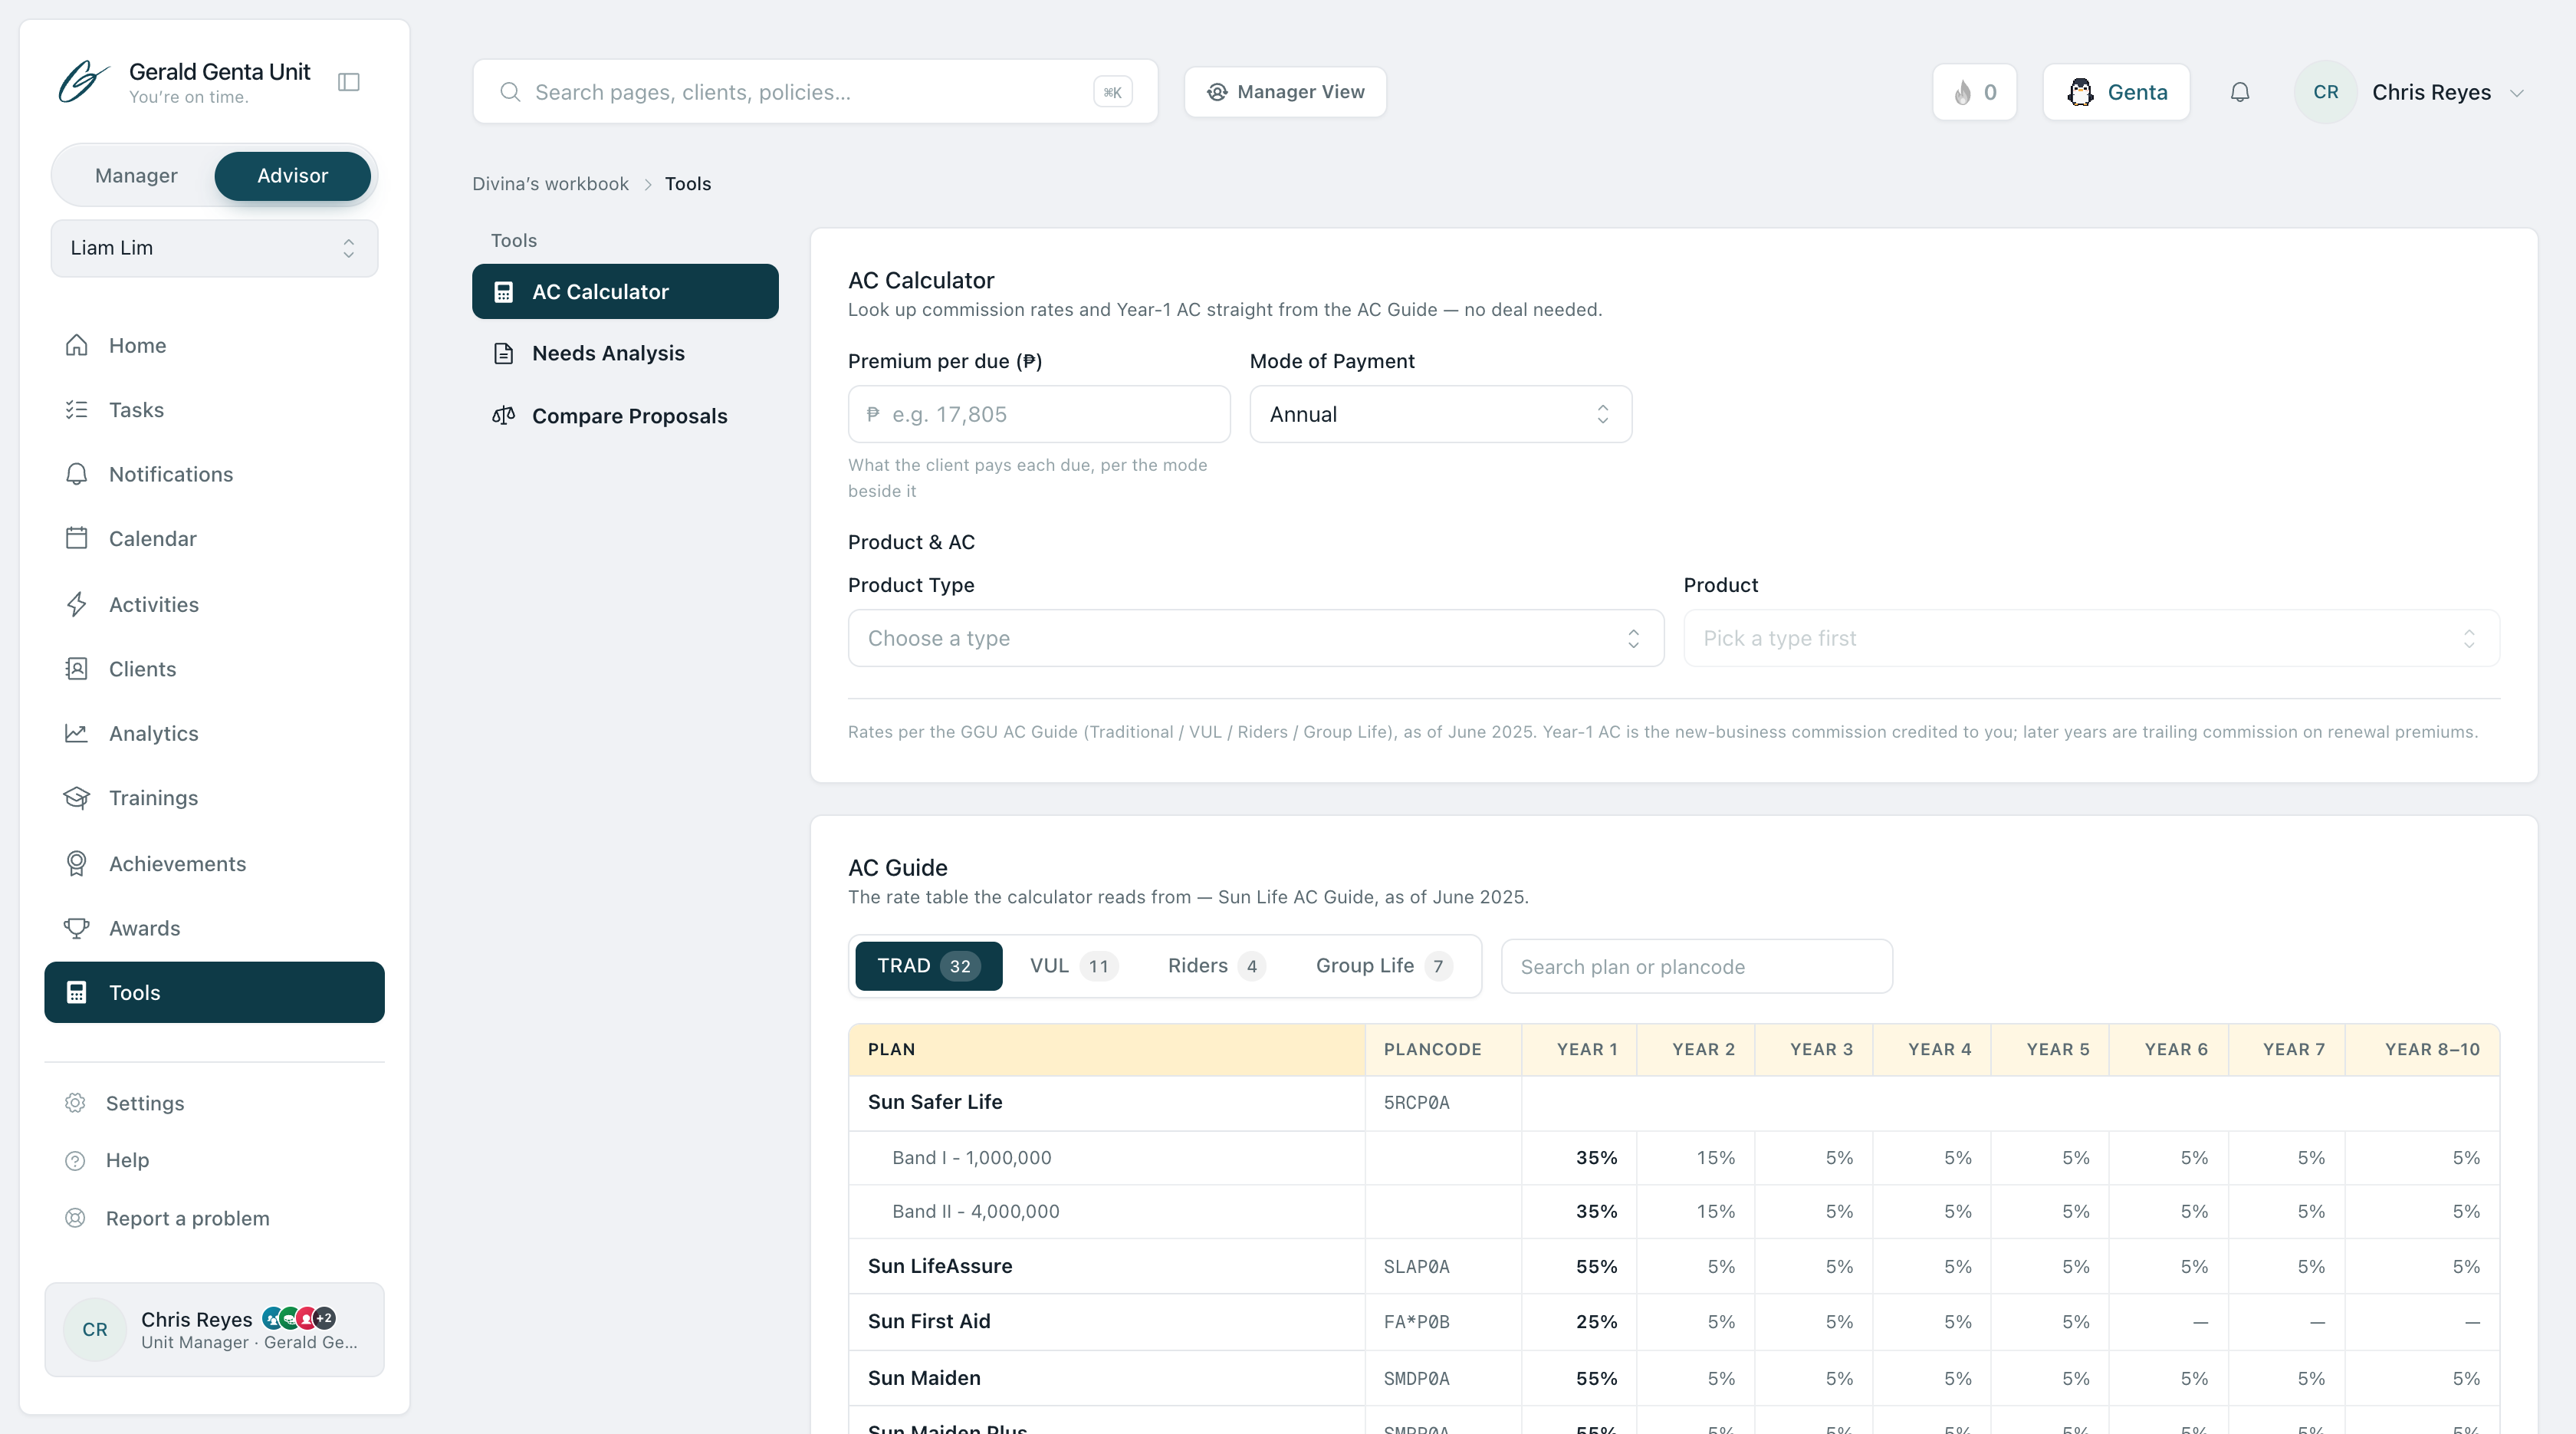This screenshot has height=1434, width=2576.
Task: Open the Needs Analysis tool
Action: tap(625, 353)
